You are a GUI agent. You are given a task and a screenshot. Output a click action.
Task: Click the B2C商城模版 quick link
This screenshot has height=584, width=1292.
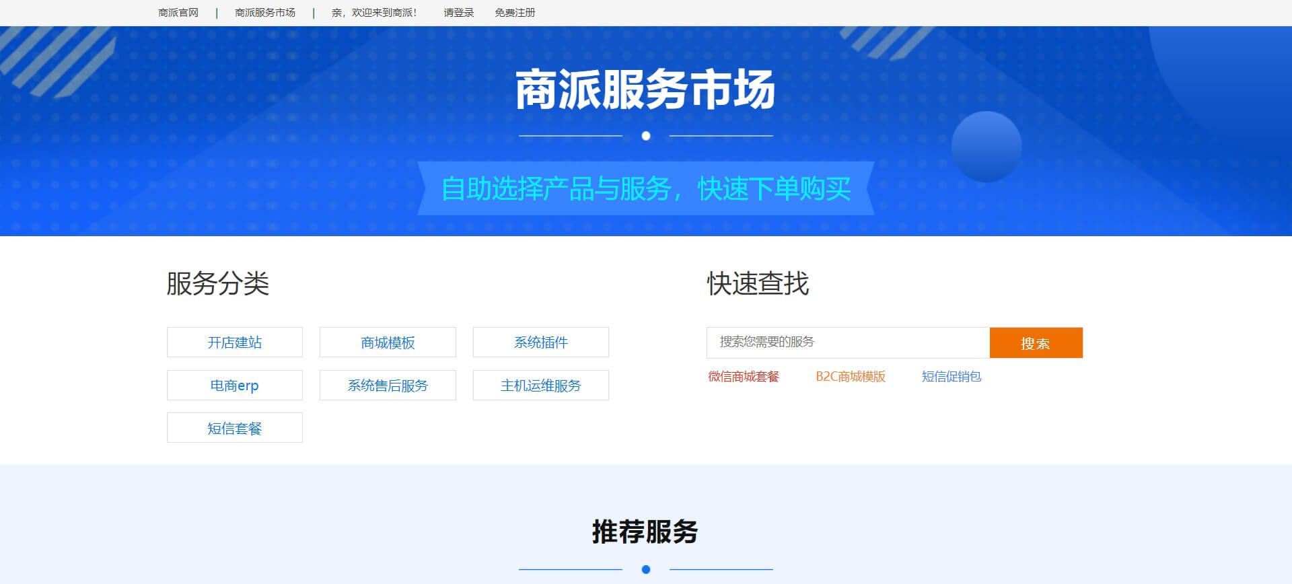[x=851, y=377]
